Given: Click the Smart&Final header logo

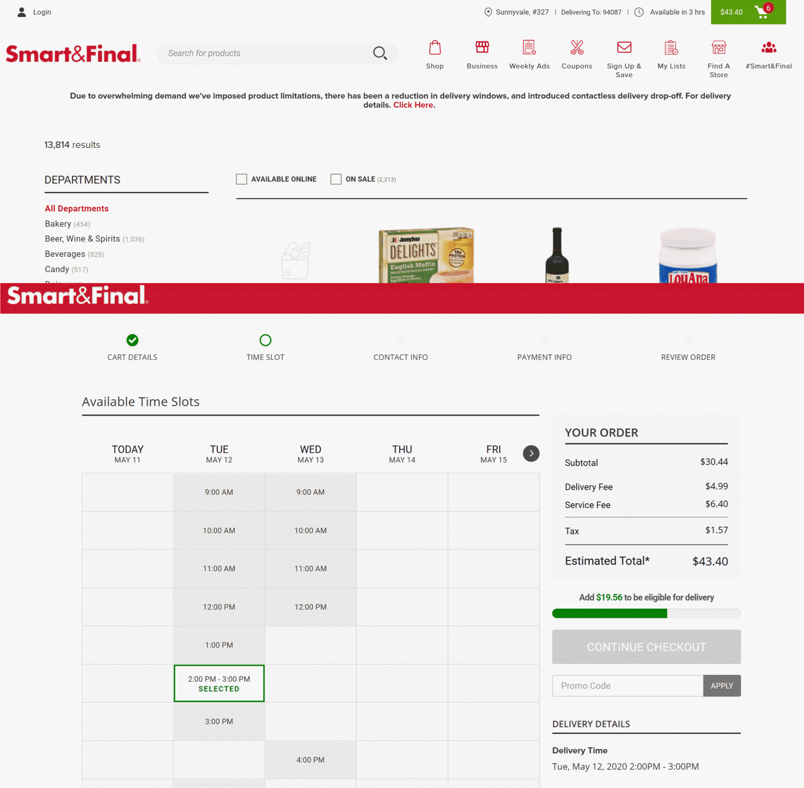Looking at the screenshot, I should (x=73, y=54).
